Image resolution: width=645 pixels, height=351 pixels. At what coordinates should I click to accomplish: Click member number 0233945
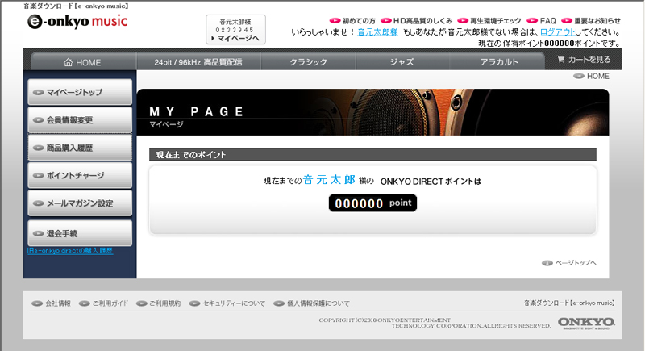pos(235,30)
